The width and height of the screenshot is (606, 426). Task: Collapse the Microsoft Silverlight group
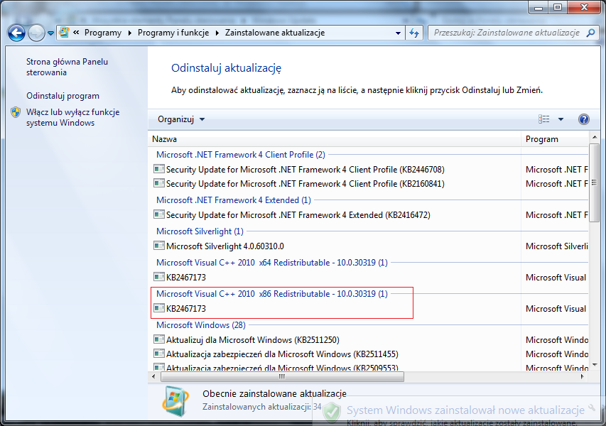[200, 231]
